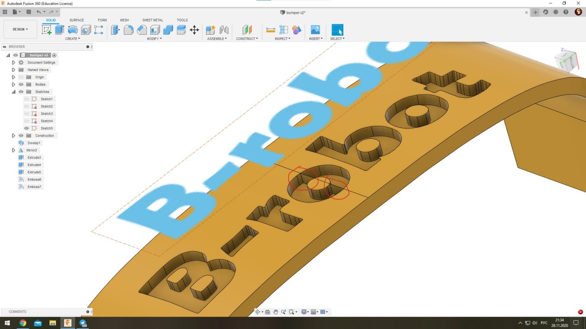The height and width of the screenshot is (329, 586).
Task: Select the Hole tool
Action: pyautogui.click(x=86, y=30)
